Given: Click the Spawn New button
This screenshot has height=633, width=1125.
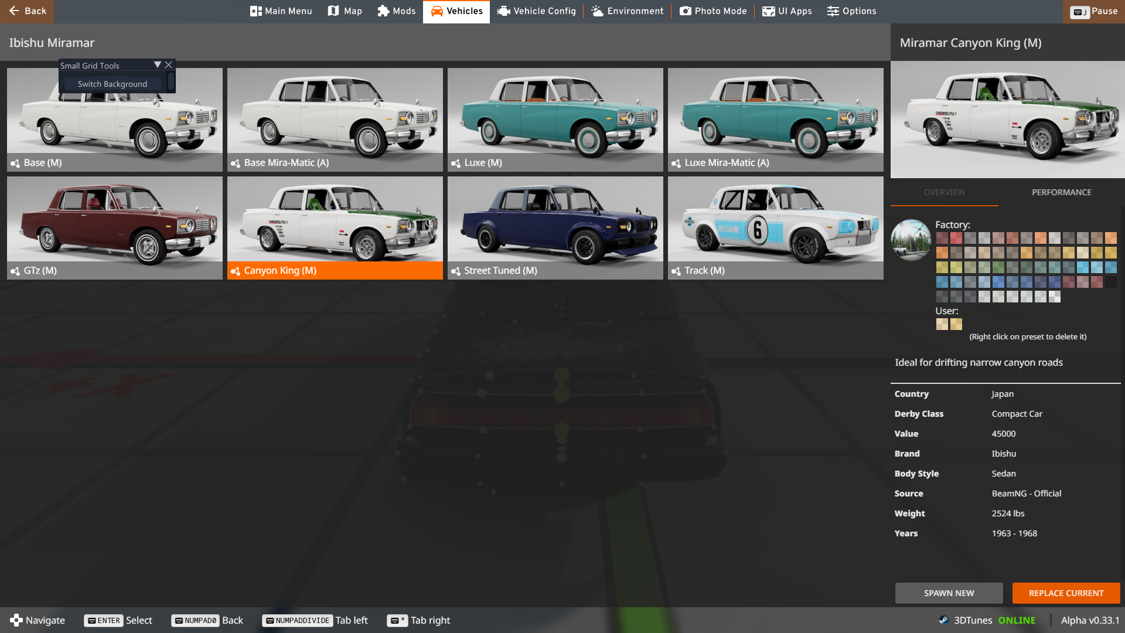Looking at the screenshot, I should click(x=949, y=593).
